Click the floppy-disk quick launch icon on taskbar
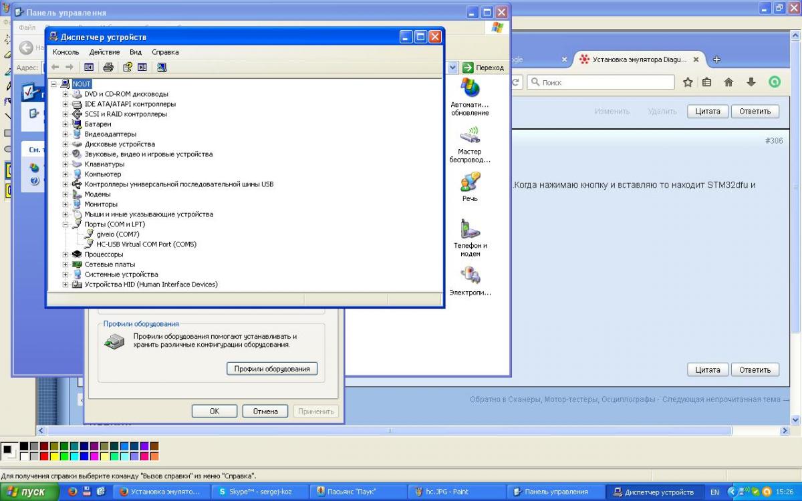 pos(87,492)
